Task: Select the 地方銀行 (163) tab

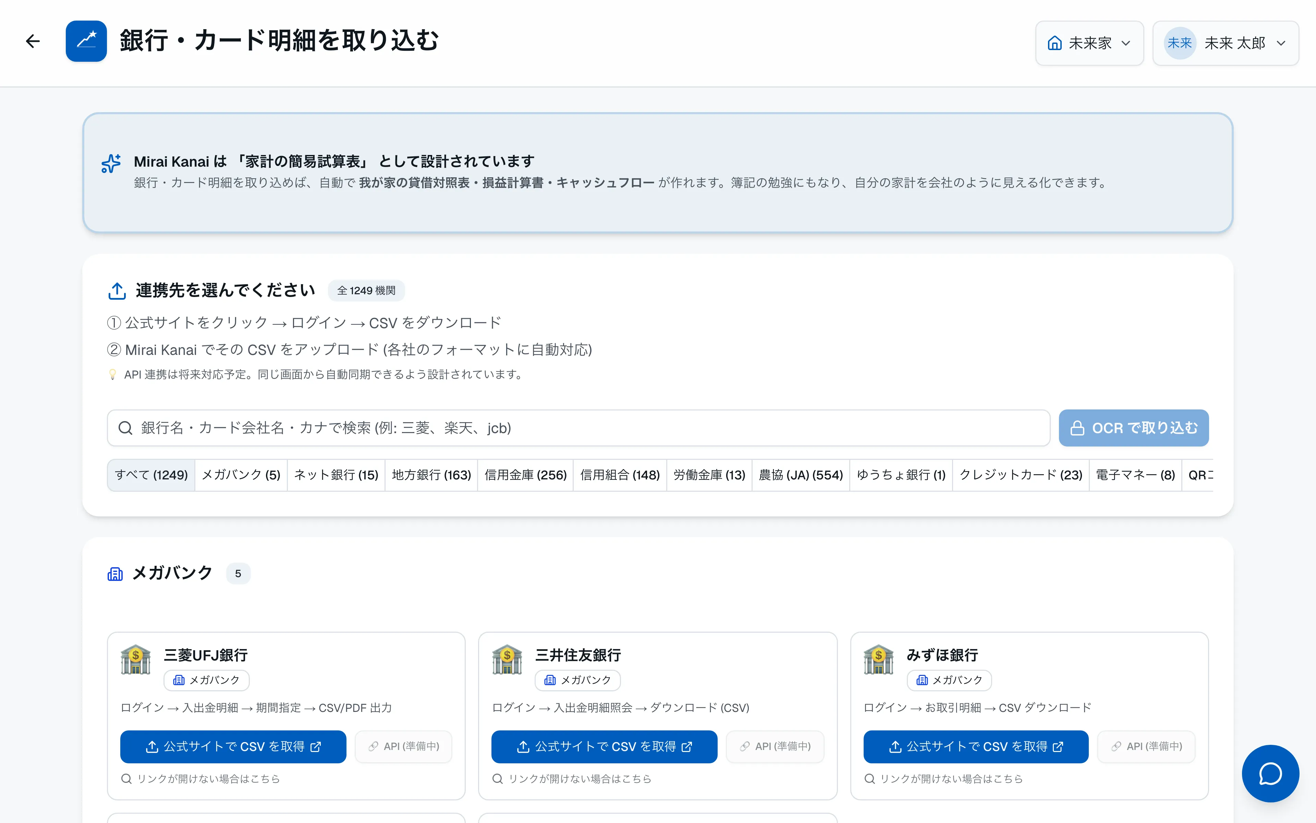Action: 431,475
